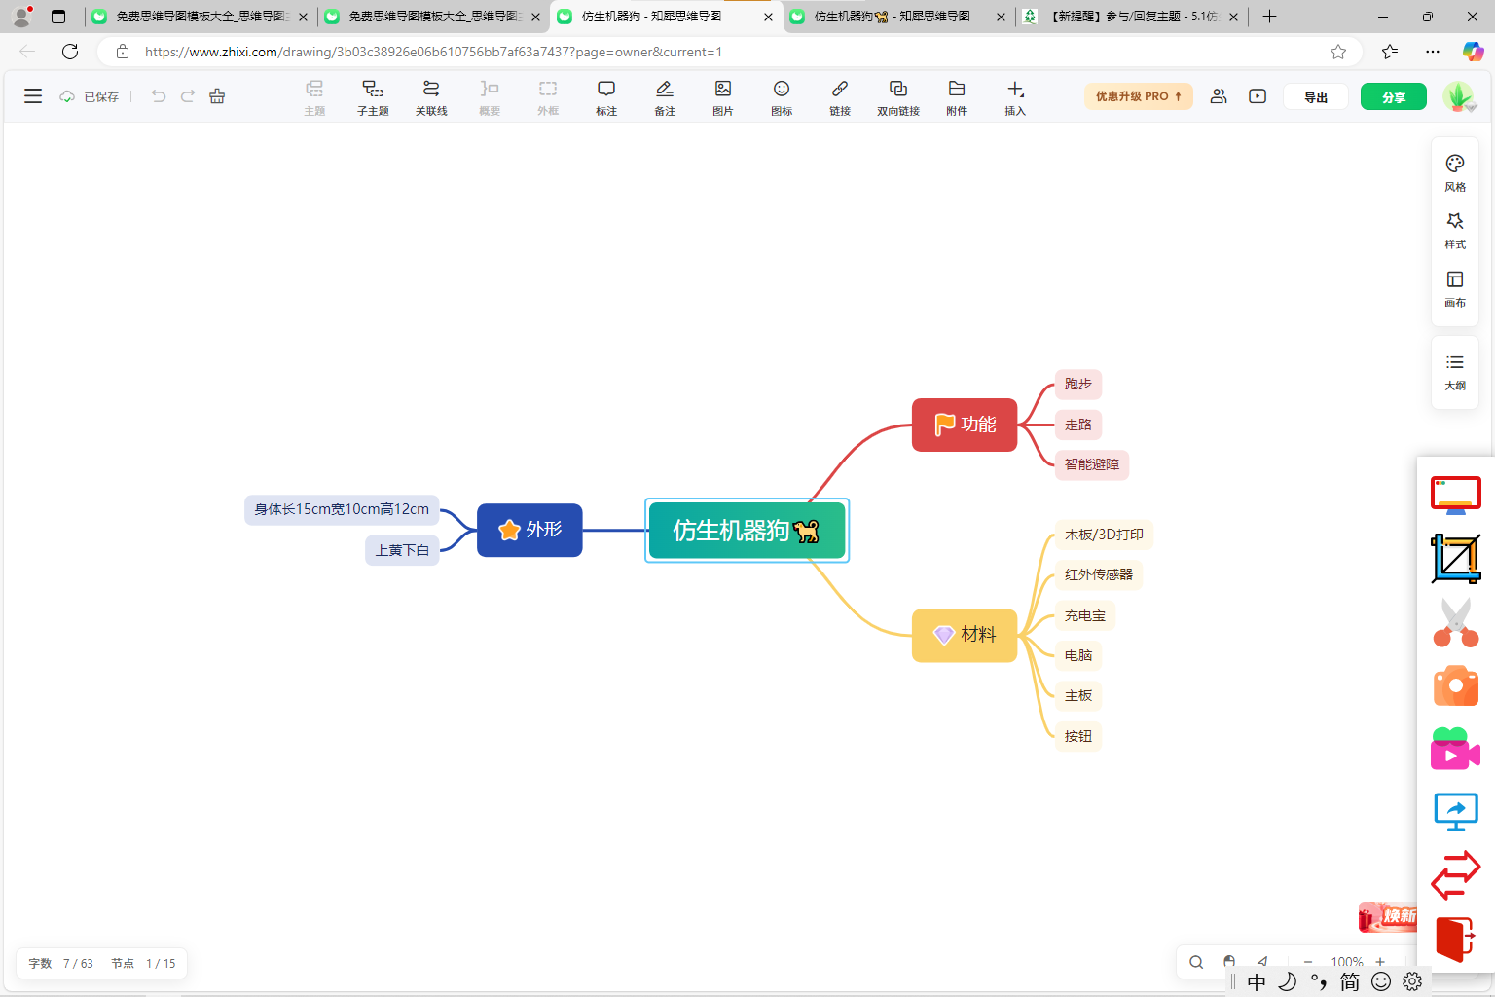This screenshot has width=1495, height=997.
Task: Add a hyperlink with 链接 tool
Action: click(840, 97)
